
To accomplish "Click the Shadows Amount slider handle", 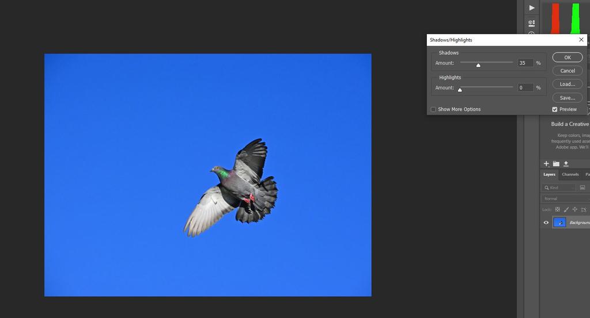I will click(478, 65).
